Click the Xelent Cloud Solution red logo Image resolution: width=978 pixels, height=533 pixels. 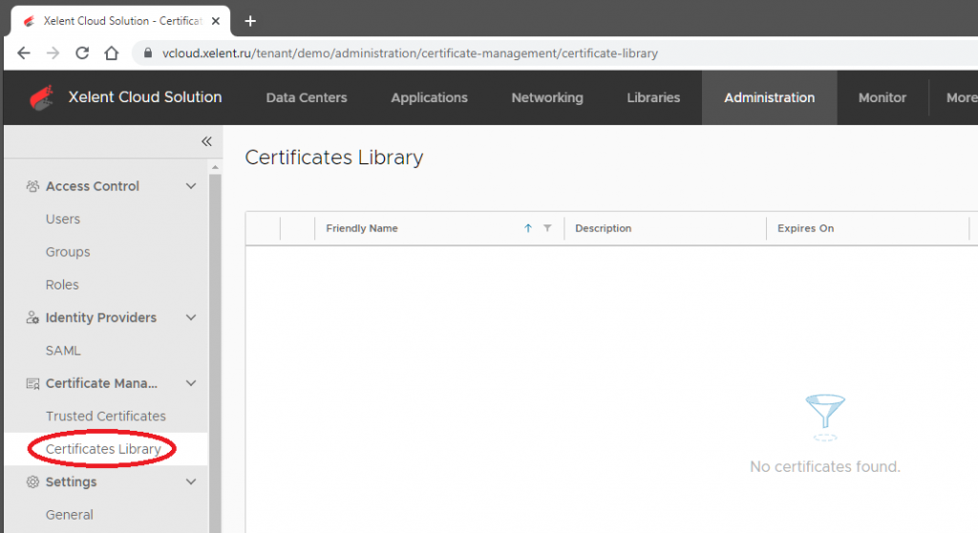[x=42, y=98]
